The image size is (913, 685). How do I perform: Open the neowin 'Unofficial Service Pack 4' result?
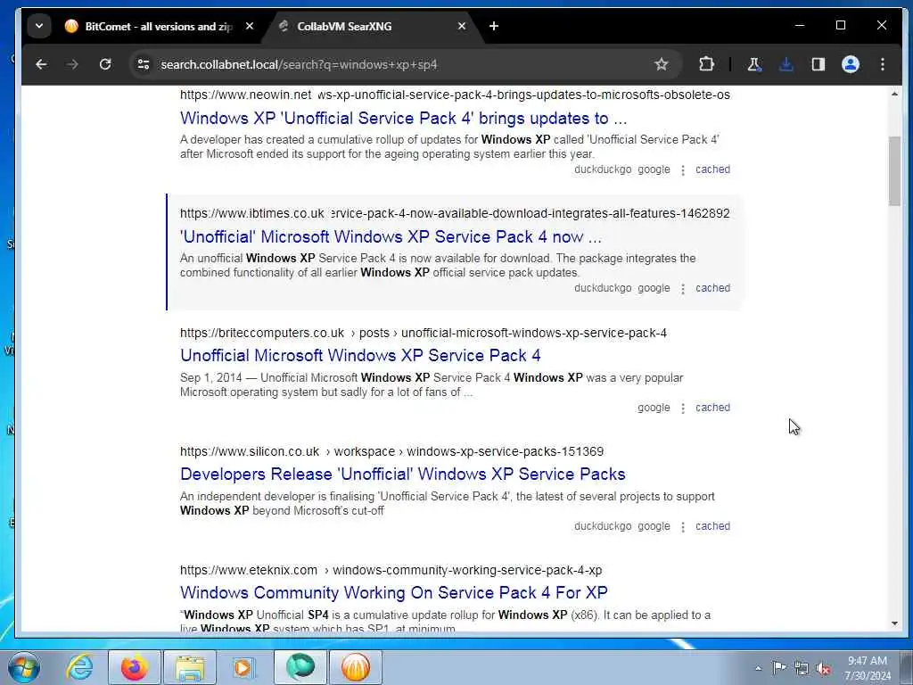click(x=404, y=119)
